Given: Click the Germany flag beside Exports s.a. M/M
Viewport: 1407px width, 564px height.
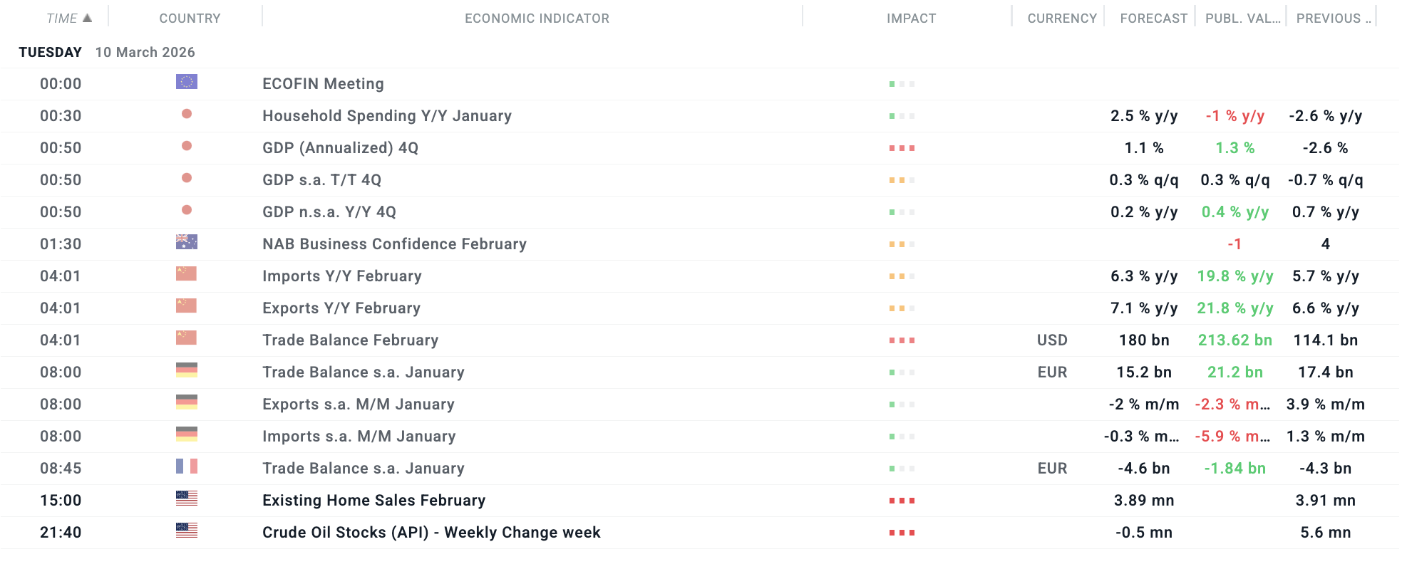Looking at the screenshot, I should click(187, 403).
